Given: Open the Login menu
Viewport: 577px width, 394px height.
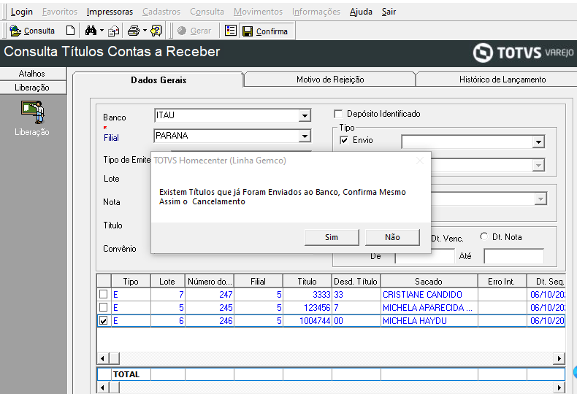Looking at the screenshot, I should pyautogui.click(x=22, y=12).
